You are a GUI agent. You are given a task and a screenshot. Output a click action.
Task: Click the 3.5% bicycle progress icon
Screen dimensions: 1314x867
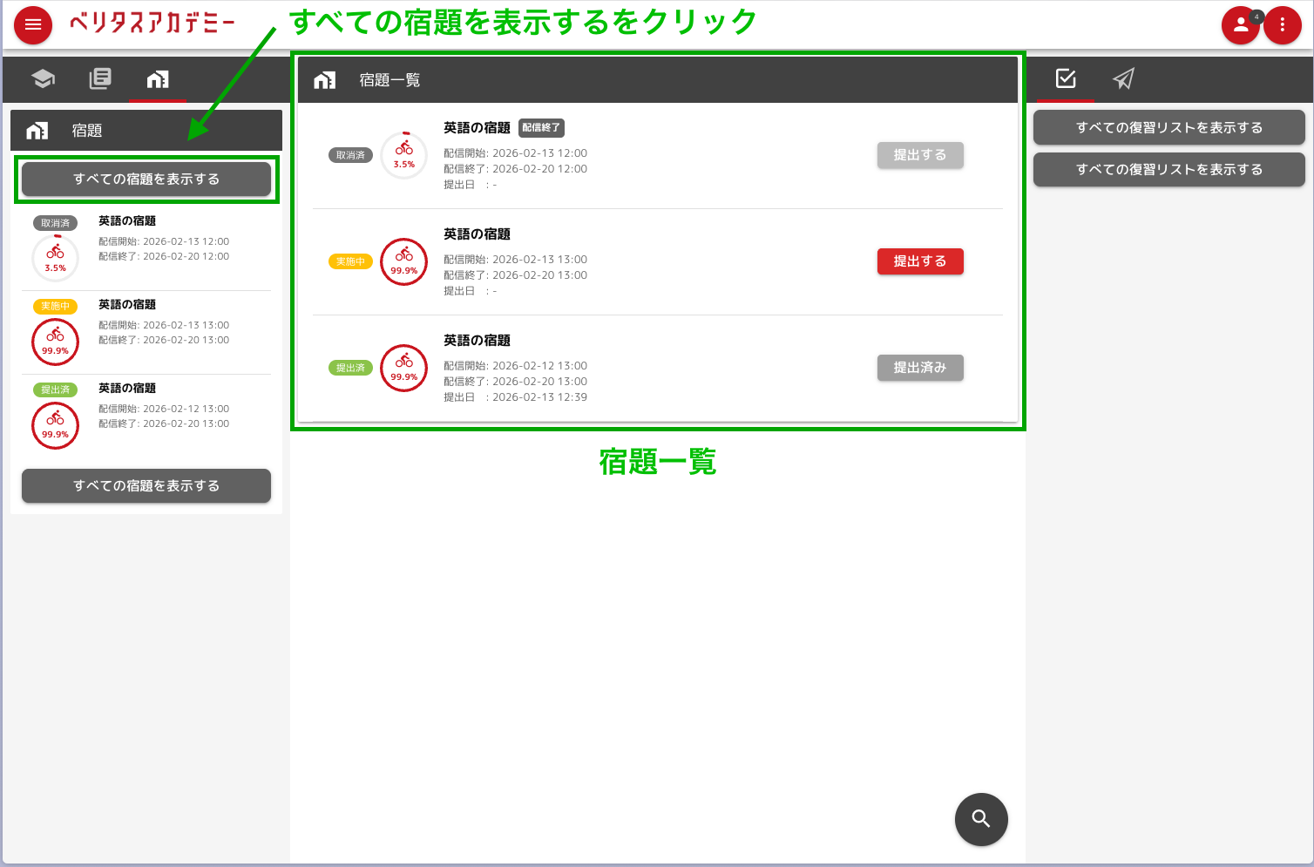(403, 155)
